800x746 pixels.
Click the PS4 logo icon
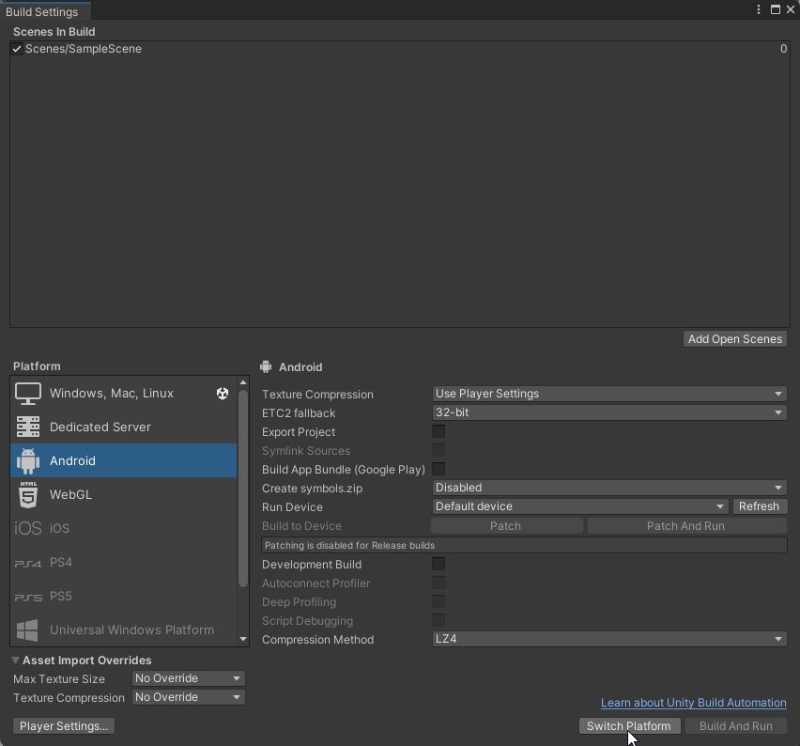coord(27,563)
